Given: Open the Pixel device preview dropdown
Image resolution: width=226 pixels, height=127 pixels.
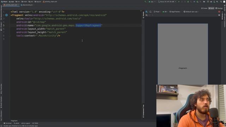Looking at the screenshot, I should (157, 12).
